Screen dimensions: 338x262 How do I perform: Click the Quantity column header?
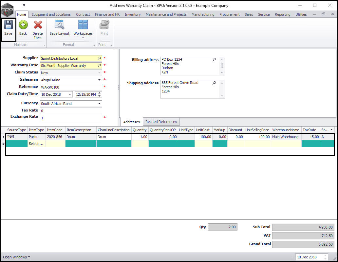[x=140, y=130]
